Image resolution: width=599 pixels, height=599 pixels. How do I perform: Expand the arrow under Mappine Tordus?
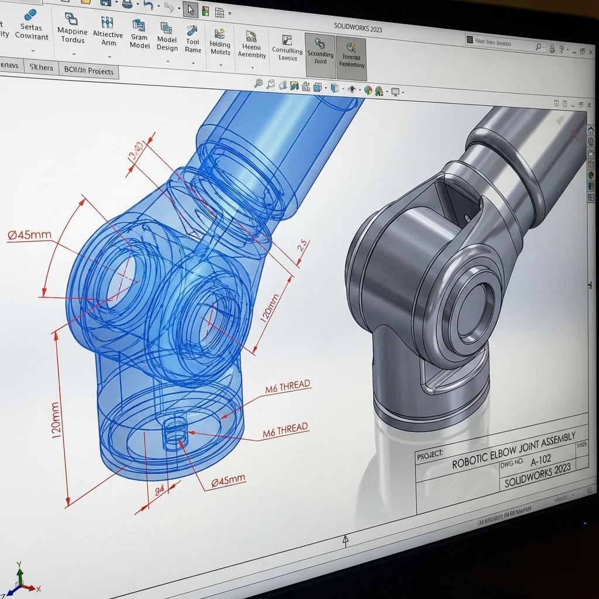coord(74,54)
